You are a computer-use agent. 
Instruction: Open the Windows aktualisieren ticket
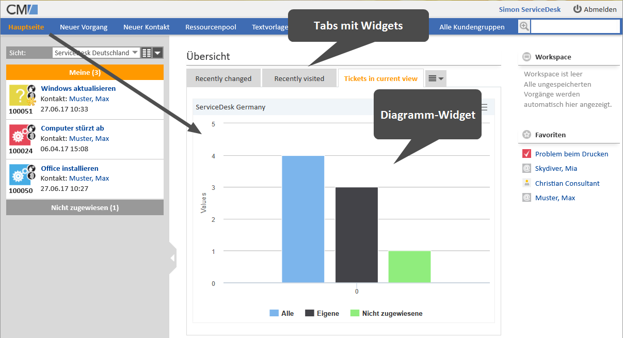click(x=78, y=88)
